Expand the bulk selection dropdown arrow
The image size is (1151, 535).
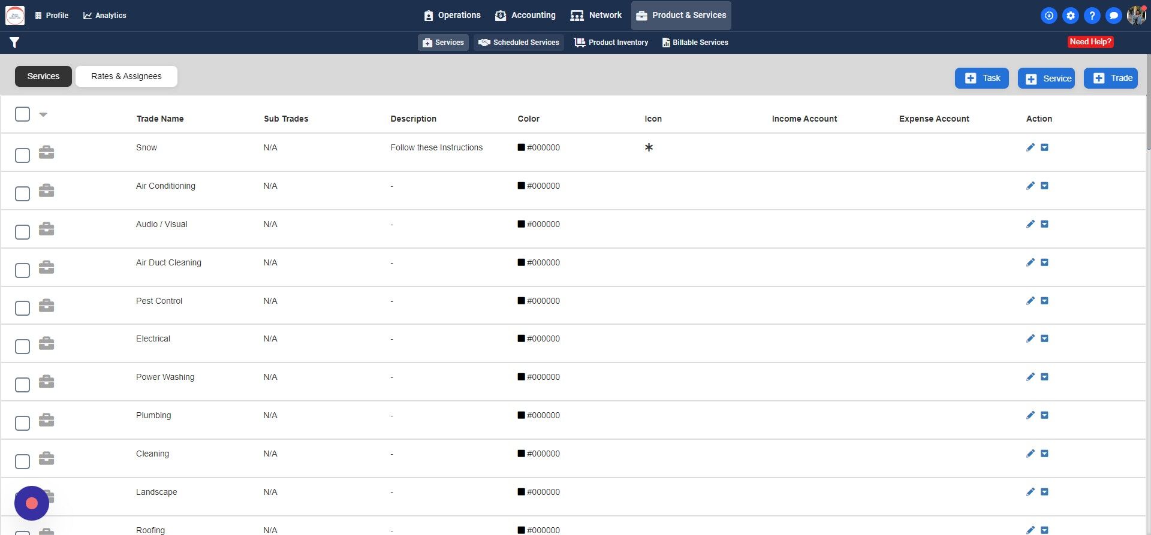tap(43, 114)
